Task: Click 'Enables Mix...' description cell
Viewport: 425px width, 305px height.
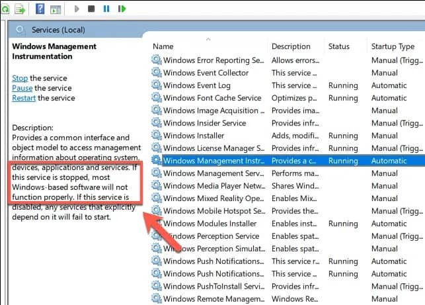Action: pyautogui.click(x=294, y=198)
